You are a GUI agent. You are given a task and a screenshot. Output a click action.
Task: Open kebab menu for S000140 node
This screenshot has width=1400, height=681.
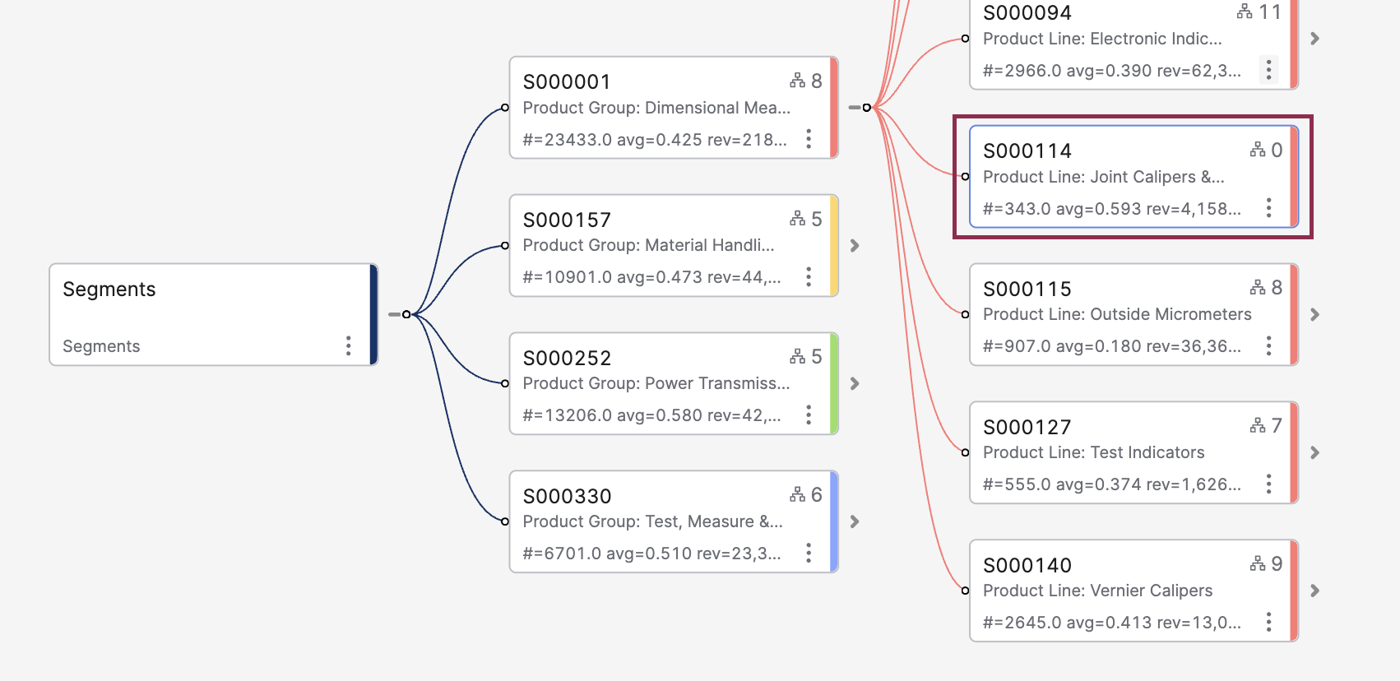(x=1268, y=622)
